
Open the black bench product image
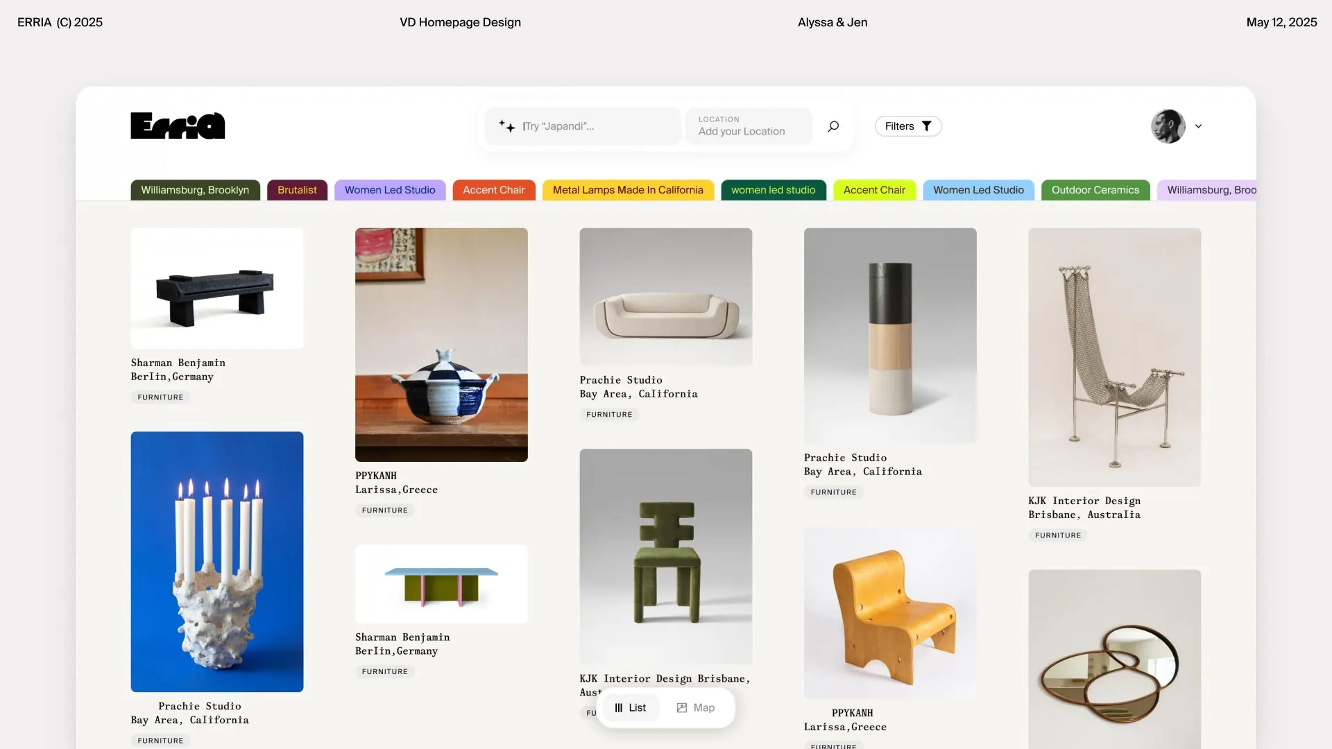(x=216, y=289)
